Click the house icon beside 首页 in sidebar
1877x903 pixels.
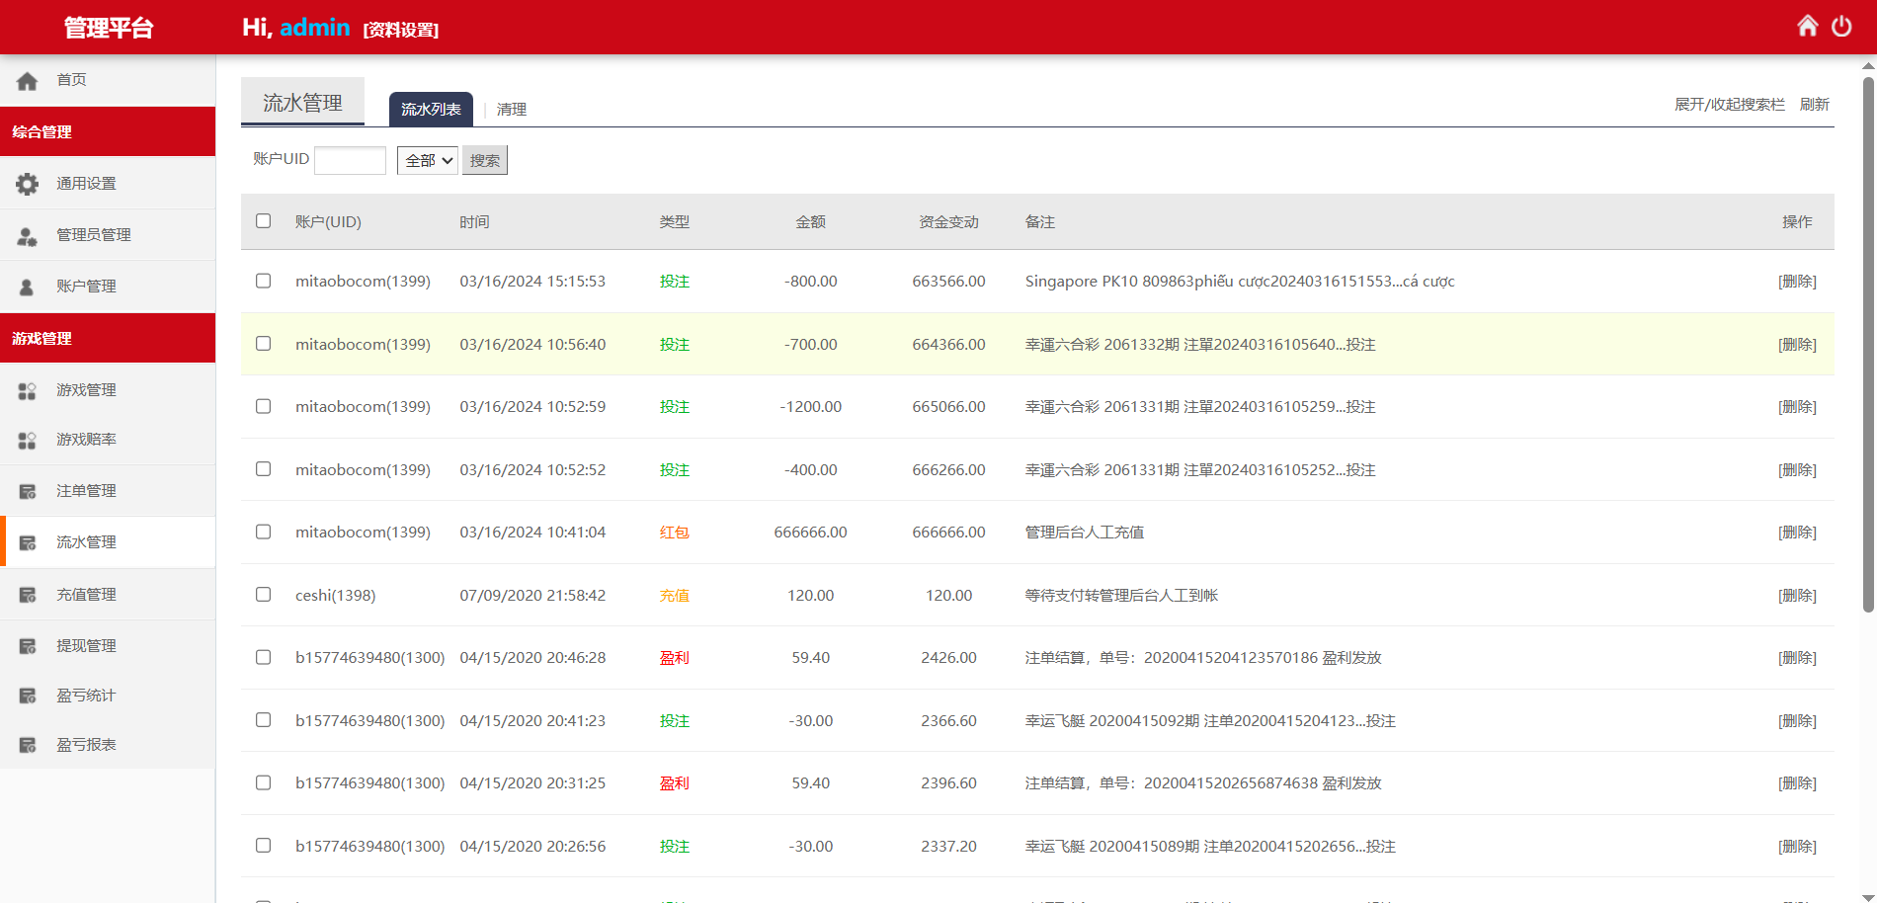click(x=28, y=80)
